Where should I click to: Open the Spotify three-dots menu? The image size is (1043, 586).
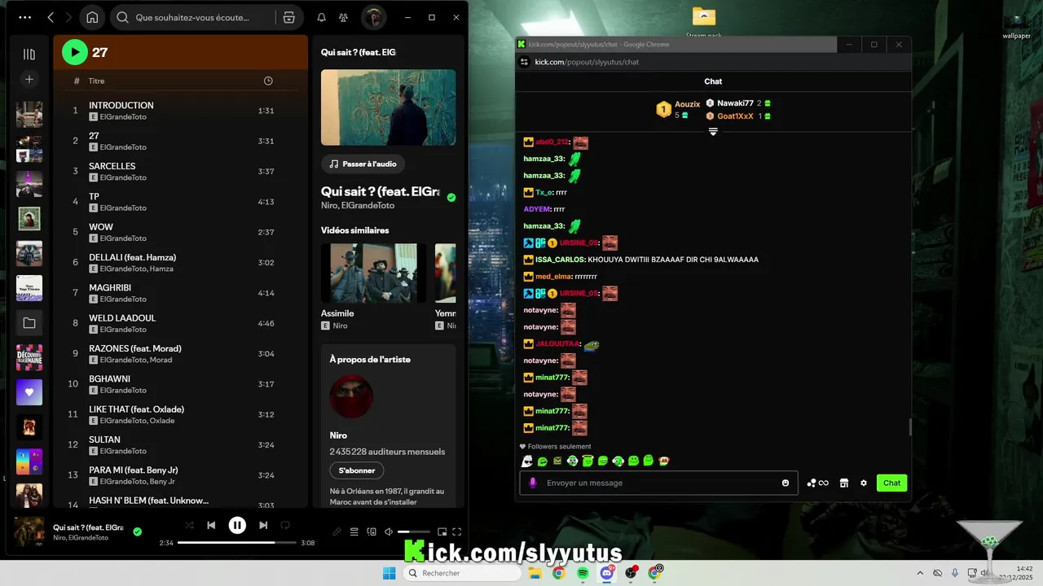[x=25, y=17]
